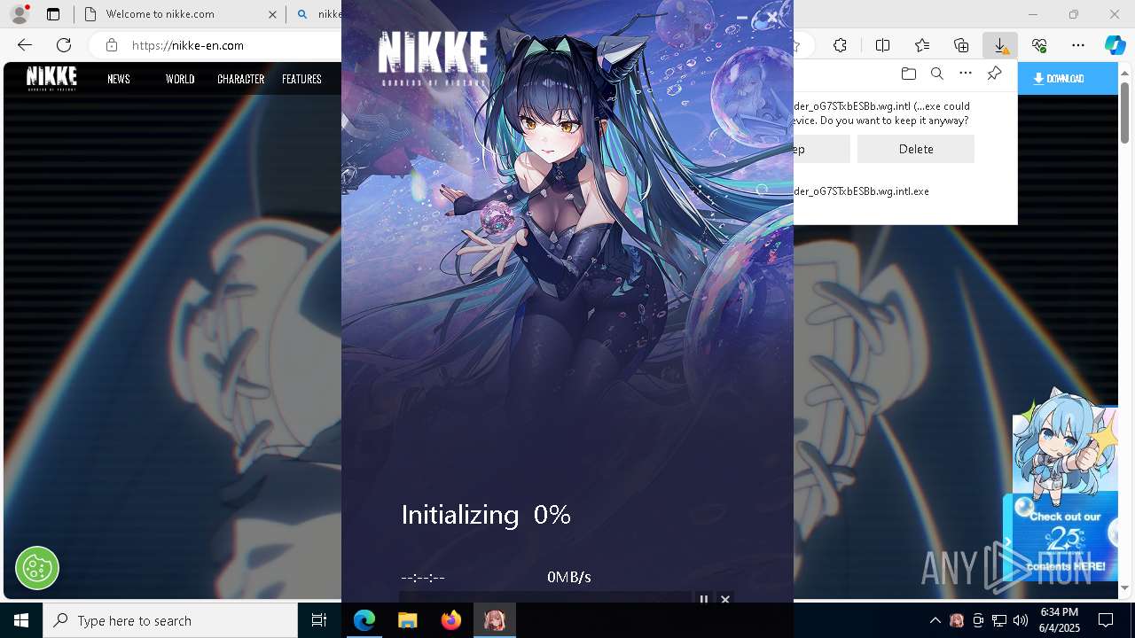Open Edge Collections
The image size is (1135, 638).
[961, 45]
